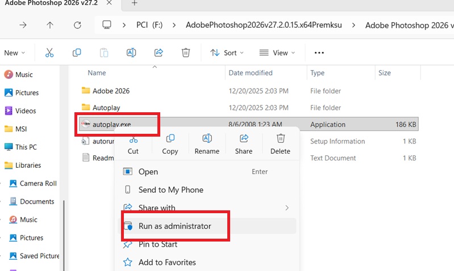
Task: Choose Rename in the context menu
Action: 207,144
